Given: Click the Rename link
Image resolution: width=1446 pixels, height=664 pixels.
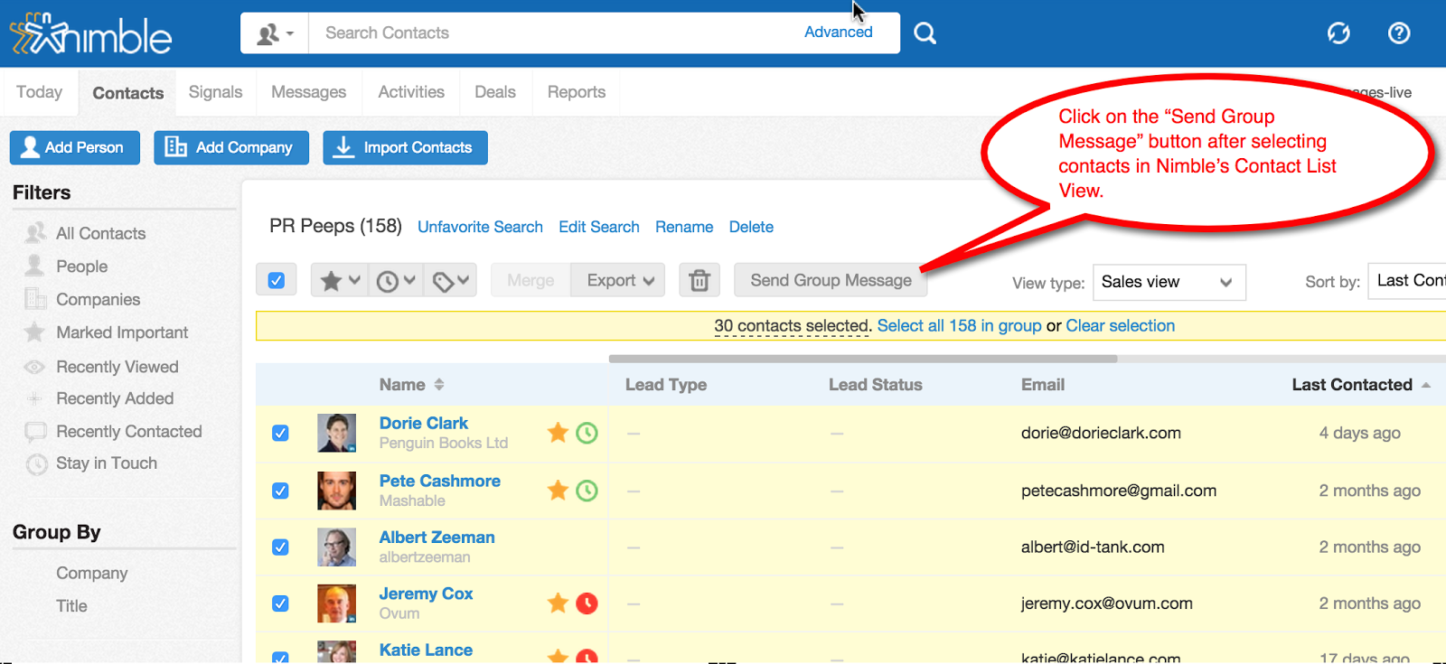Looking at the screenshot, I should pyautogui.click(x=684, y=227).
